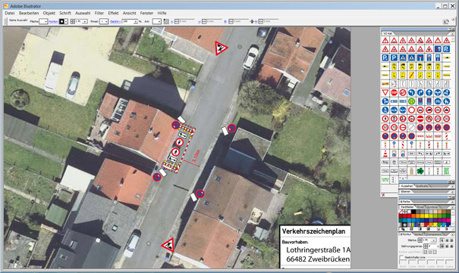The width and height of the screenshot is (459, 273).
Task: Click the Gehrungsgrenze value field
Action: 432,246
